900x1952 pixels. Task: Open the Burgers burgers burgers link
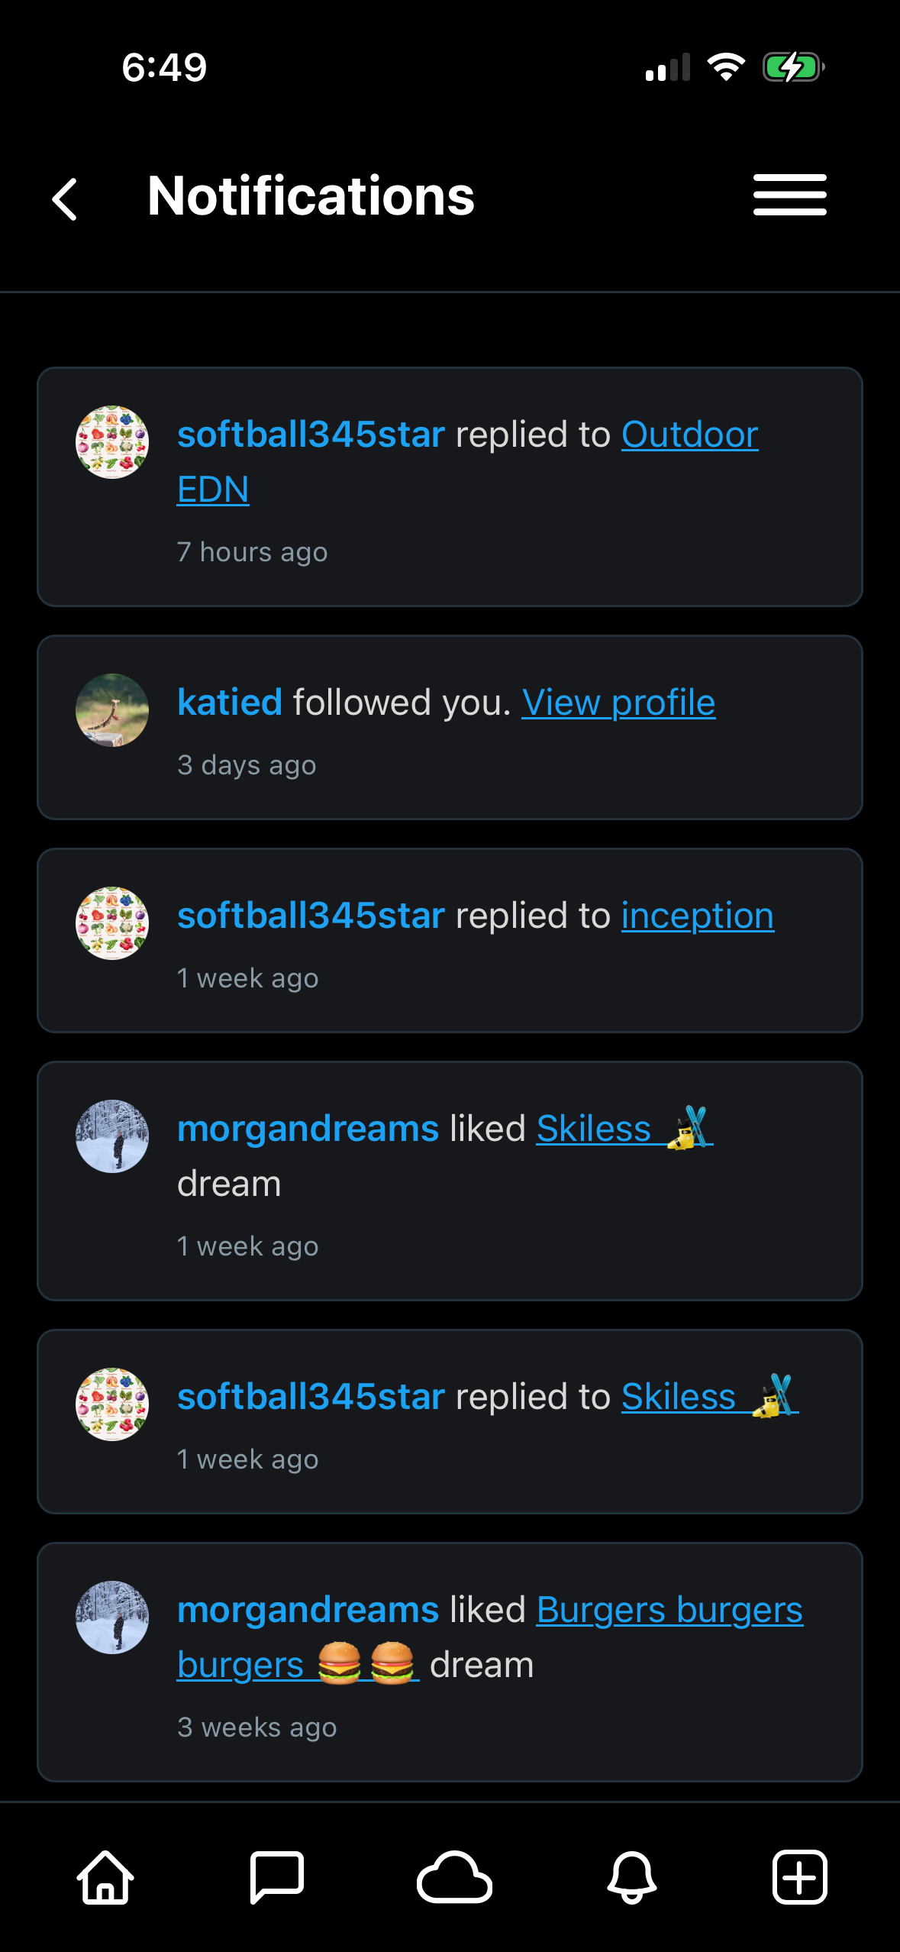(490, 1637)
